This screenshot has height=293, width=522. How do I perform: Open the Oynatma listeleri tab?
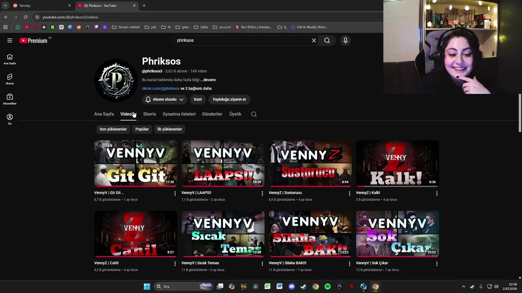point(179,114)
